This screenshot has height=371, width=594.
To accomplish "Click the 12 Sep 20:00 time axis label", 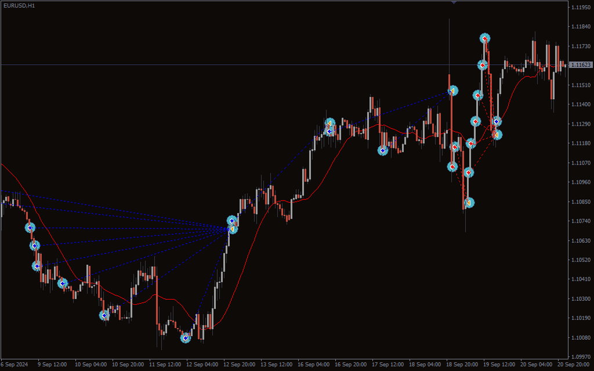I will click(240, 365).
